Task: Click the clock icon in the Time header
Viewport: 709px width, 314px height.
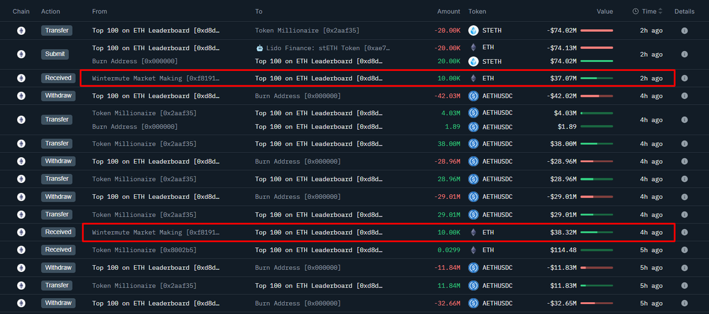Action: pos(636,11)
